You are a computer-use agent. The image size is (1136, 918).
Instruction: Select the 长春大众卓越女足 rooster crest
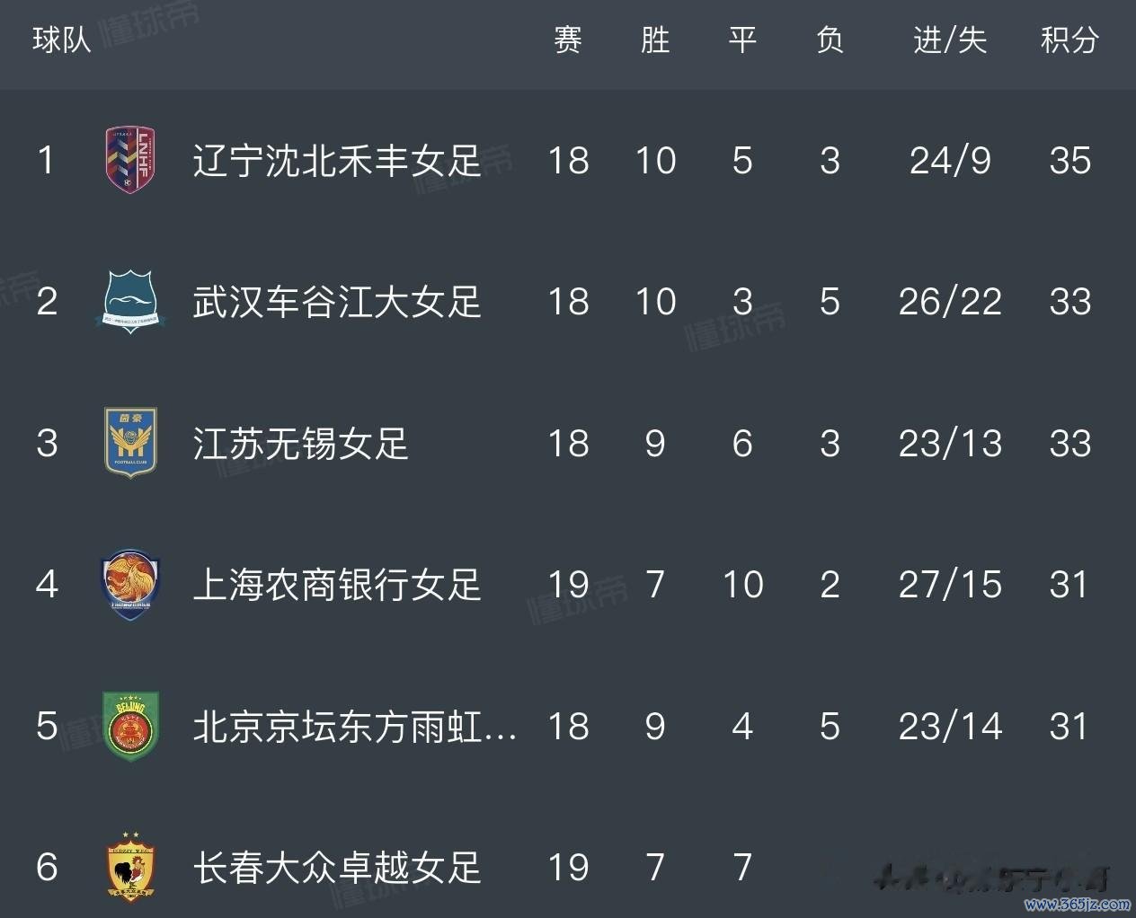(x=130, y=867)
